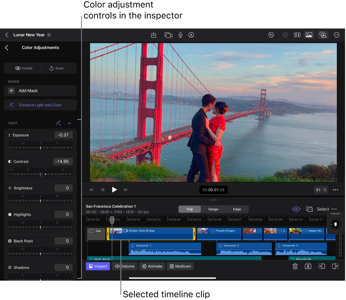The image size is (346, 300).
Task: Toggle timeline snapping icon
Action: [x=296, y=209]
